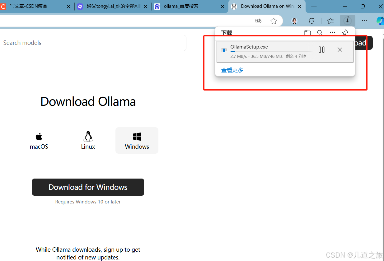
Task: Close the ollama_百度搜索 tab
Action: pyautogui.click(x=222, y=6)
